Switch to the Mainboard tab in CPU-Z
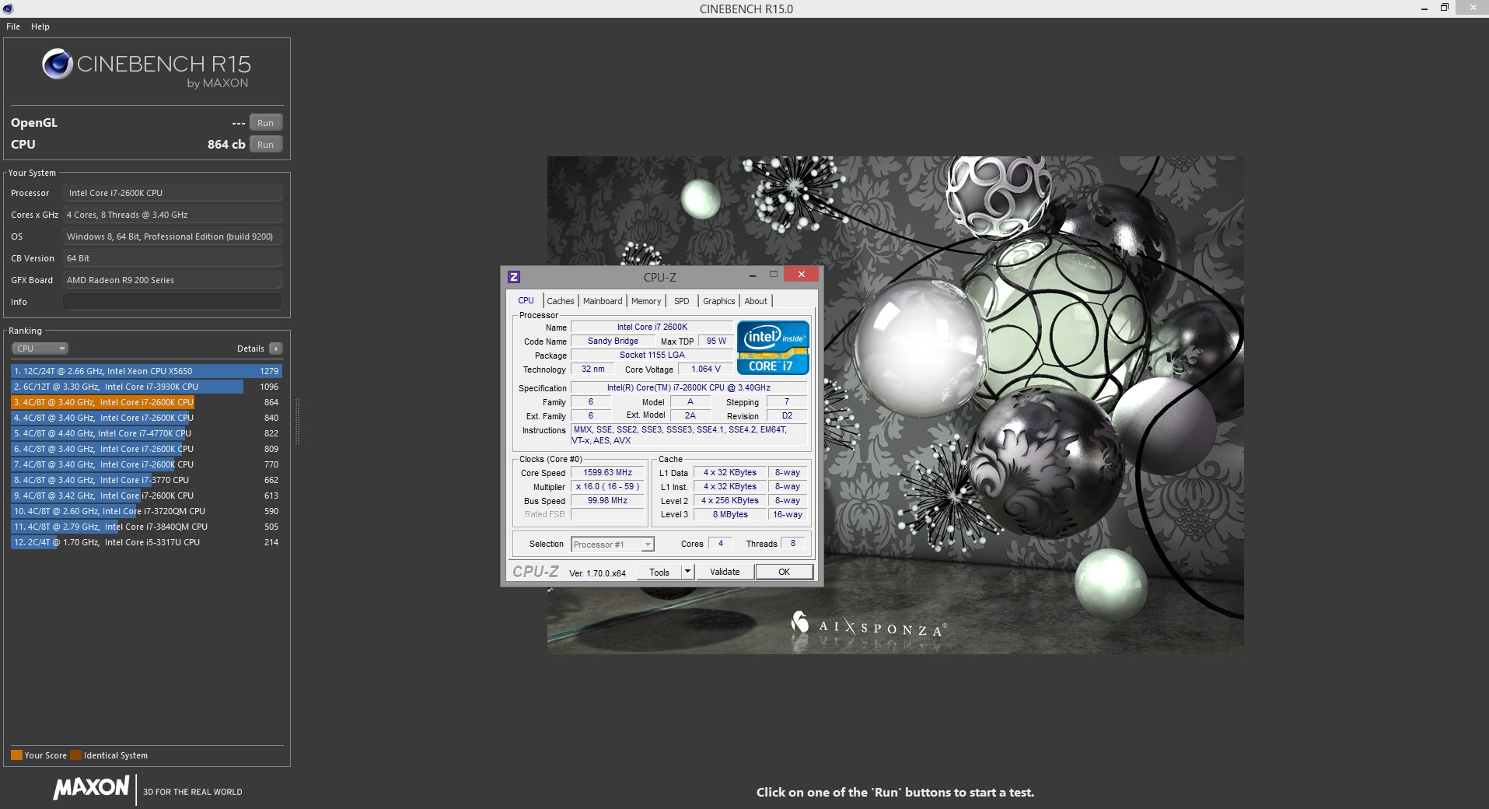This screenshot has width=1489, height=809. [x=603, y=301]
